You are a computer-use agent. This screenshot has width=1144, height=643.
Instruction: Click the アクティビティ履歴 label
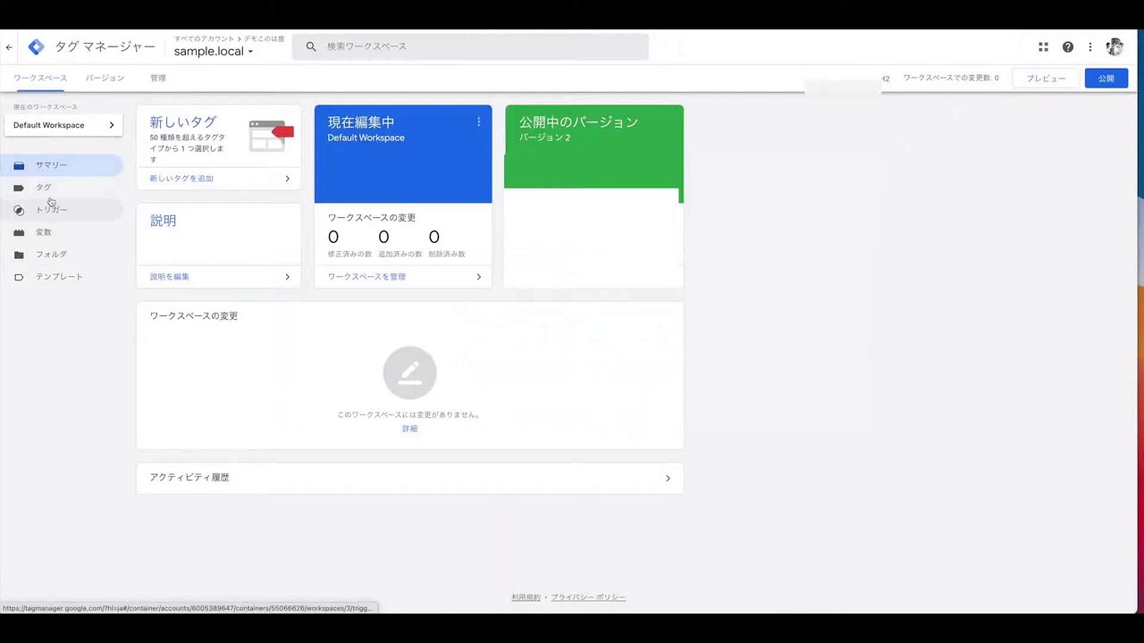(189, 478)
